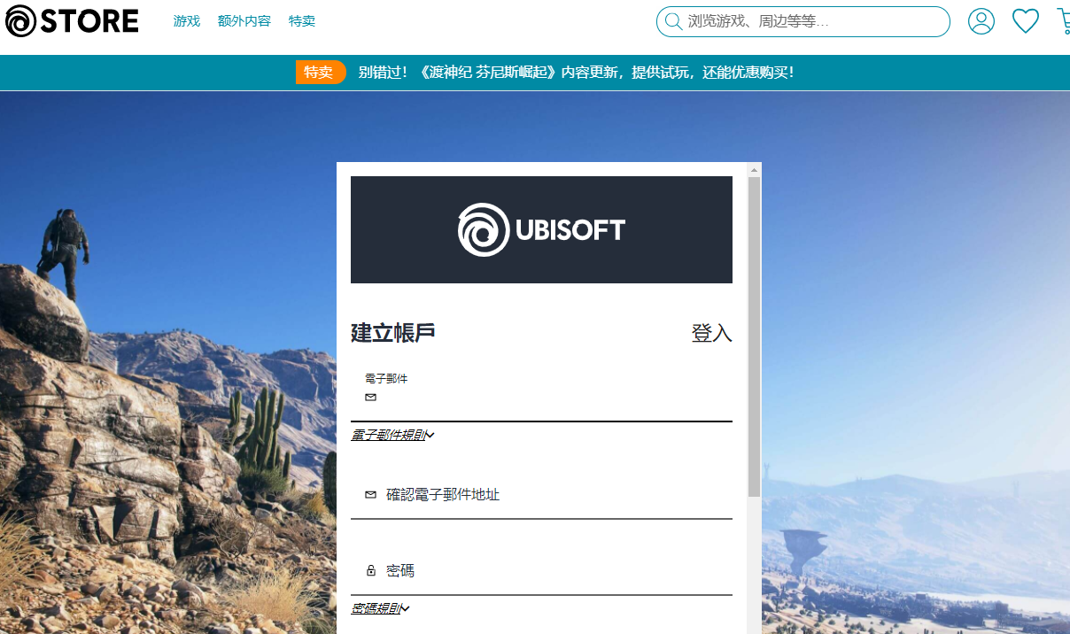Click the 確認電子郵件地址 field

click(x=541, y=495)
